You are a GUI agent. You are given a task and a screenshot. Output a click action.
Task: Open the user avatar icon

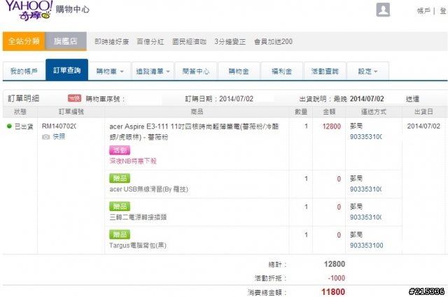(x=383, y=10)
